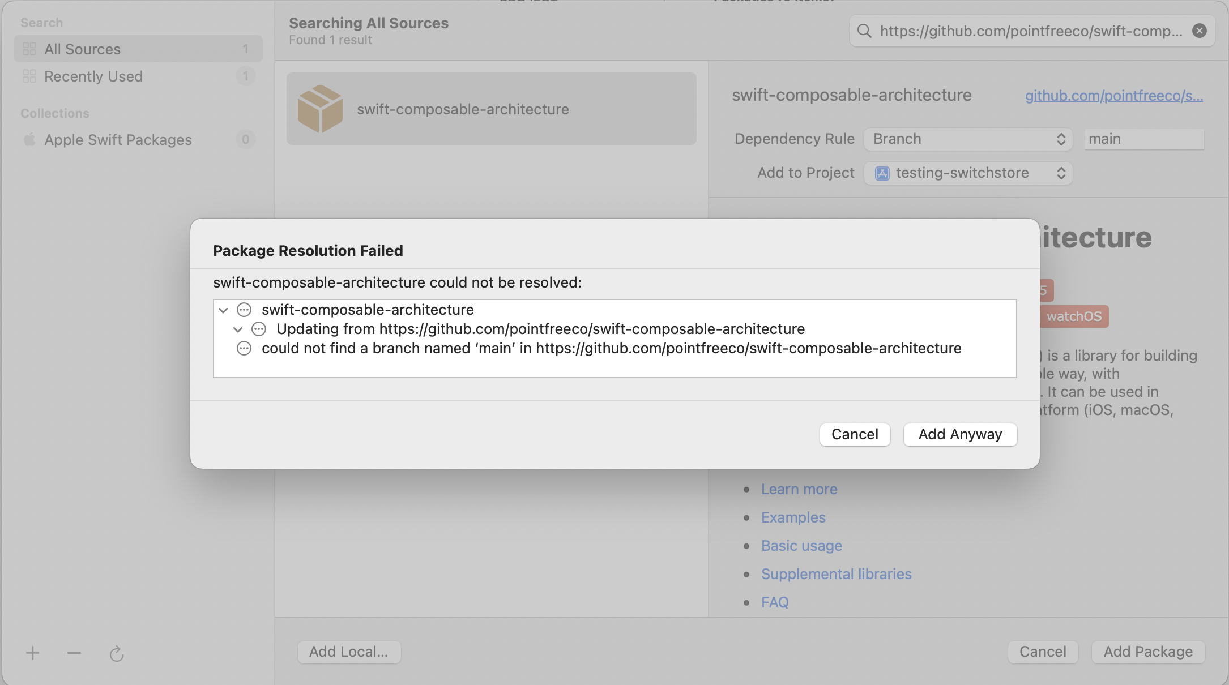The image size is (1229, 685).
Task: Click the Found 1 result text
Action: click(331, 40)
